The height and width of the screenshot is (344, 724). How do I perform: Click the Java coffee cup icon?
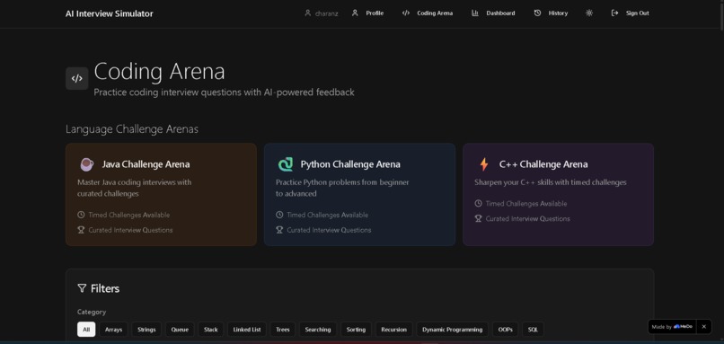pos(86,164)
